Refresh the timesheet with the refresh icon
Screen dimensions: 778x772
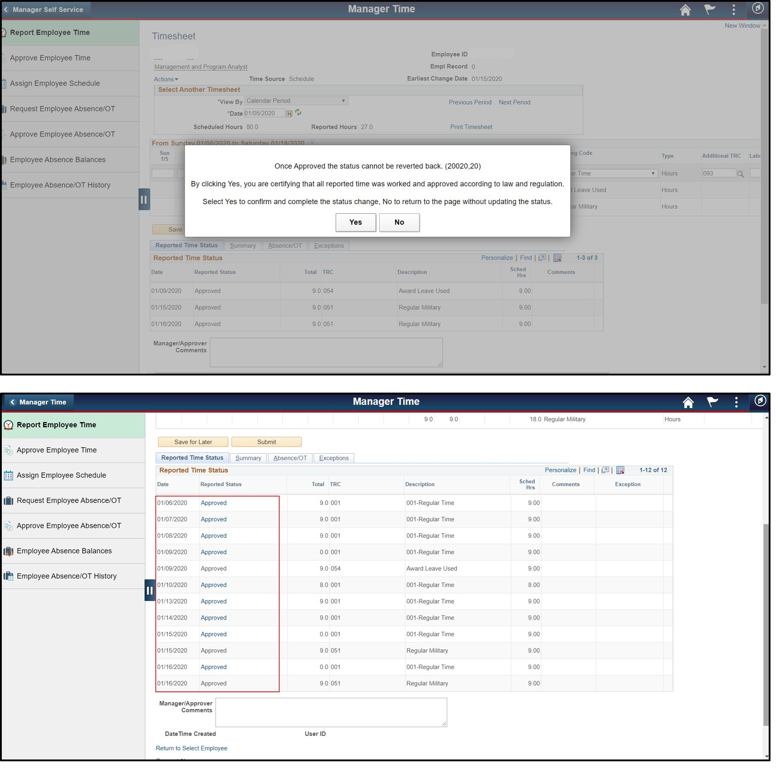298,113
